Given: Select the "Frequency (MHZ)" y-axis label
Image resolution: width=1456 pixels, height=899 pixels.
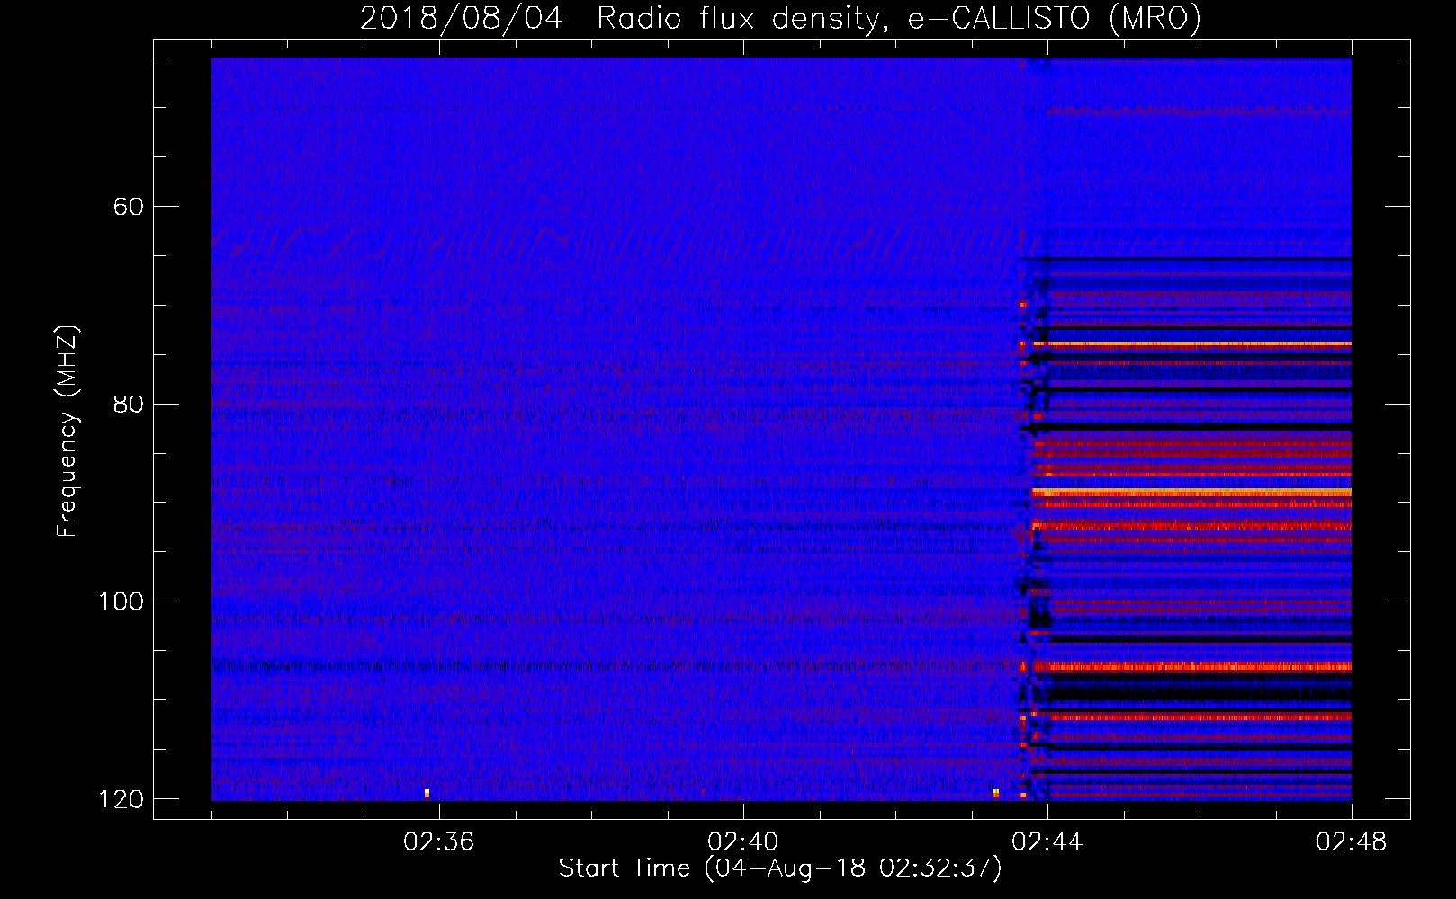Looking at the screenshot, I should tap(67, 432).
